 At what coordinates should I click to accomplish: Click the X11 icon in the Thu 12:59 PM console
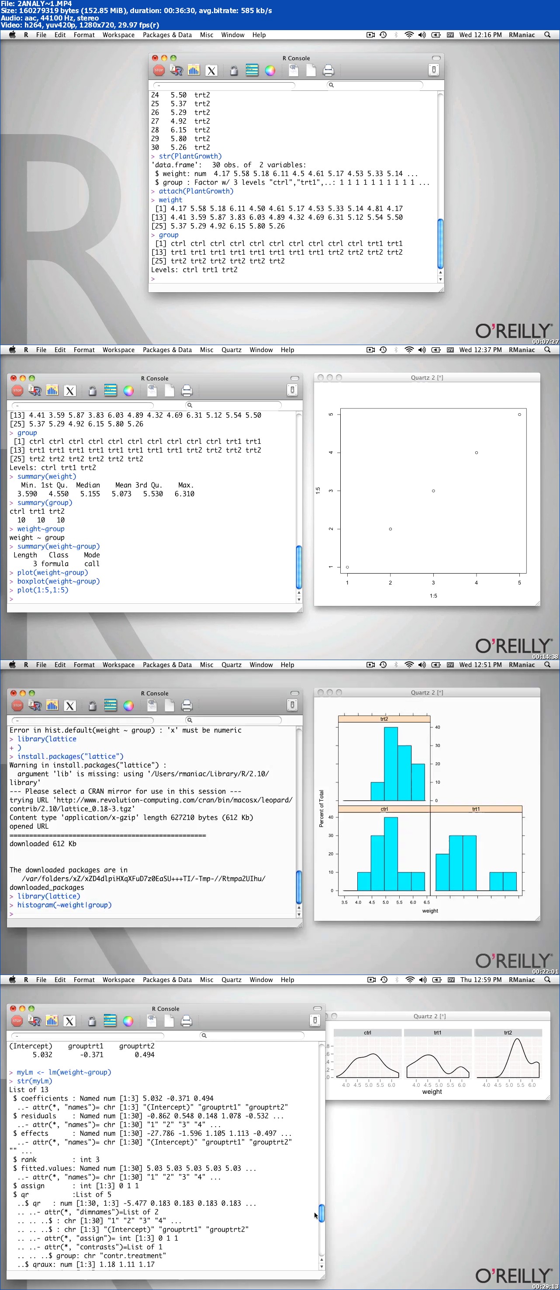69,1021
